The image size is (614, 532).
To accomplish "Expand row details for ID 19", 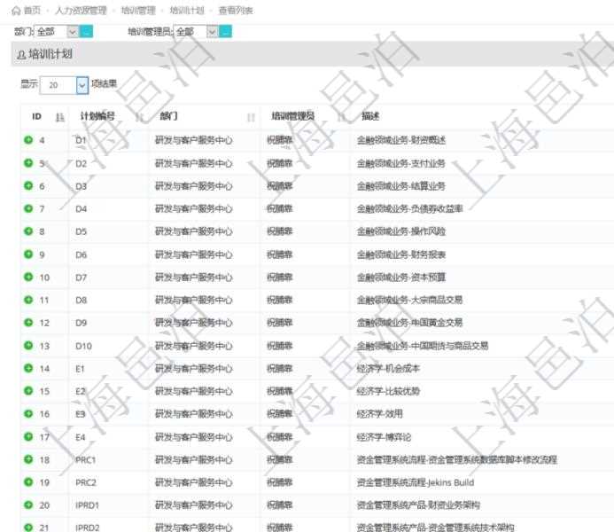I will (28, 481).
